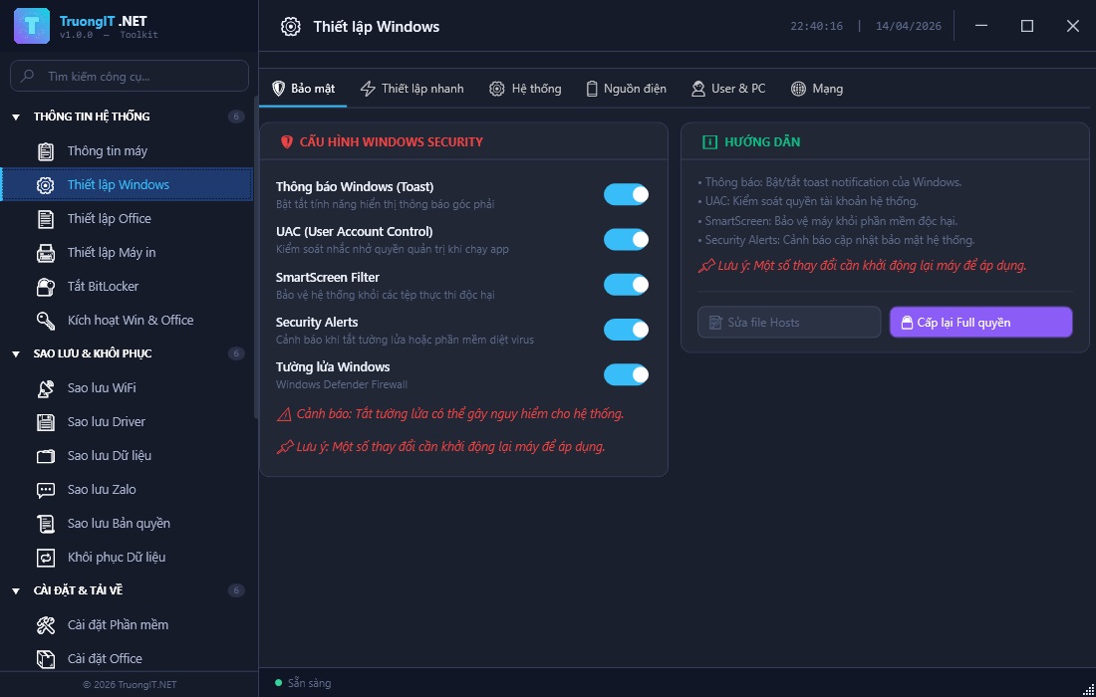
Task: Disable the Thông báo Windows (Toast) toggle
Action: tap(626, 195)
